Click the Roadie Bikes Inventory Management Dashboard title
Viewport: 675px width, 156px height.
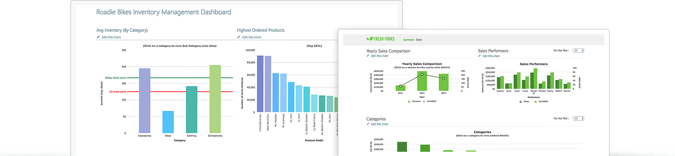point(163,12)
